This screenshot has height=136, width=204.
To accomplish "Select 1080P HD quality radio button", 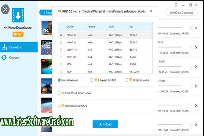I will coord(61,50).
